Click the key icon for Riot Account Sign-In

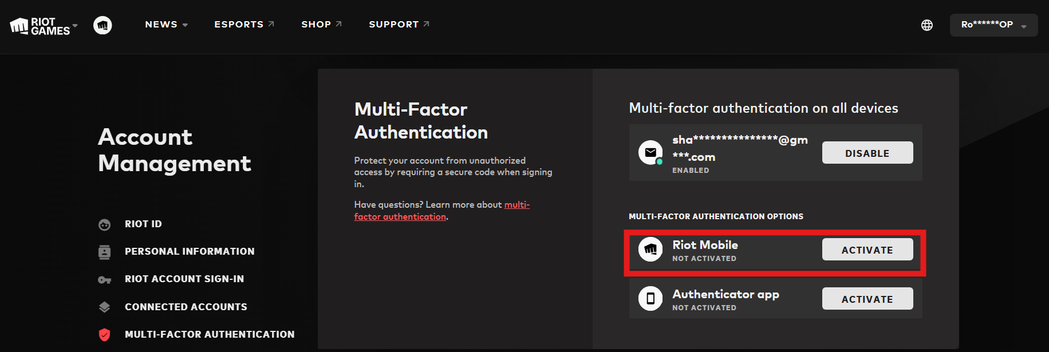click(104, 280)
